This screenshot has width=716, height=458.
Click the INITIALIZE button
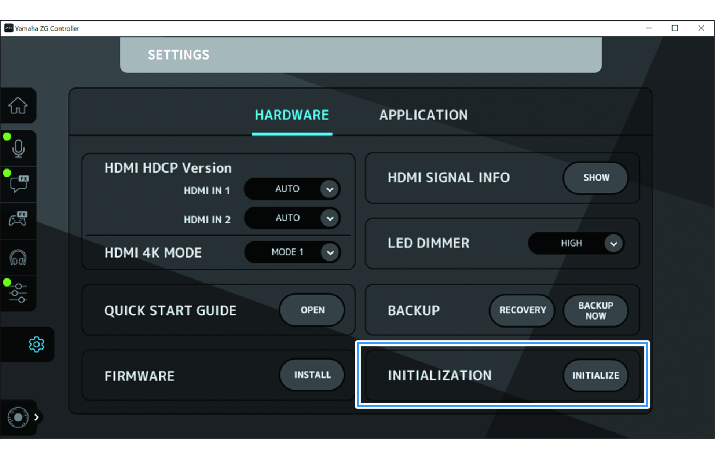point(595,376)
